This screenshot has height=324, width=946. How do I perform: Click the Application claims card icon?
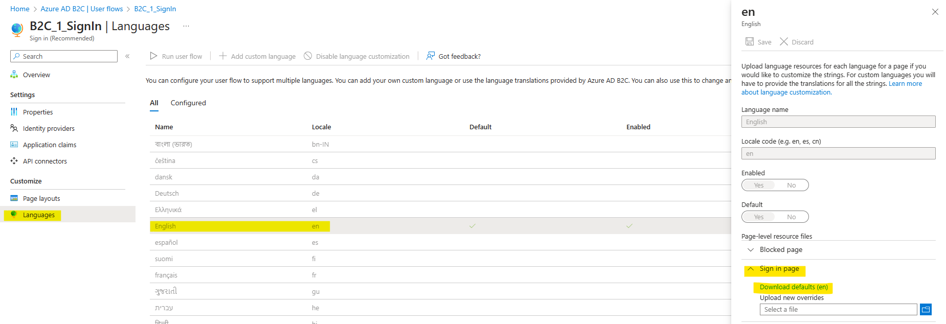click(14, 145)
